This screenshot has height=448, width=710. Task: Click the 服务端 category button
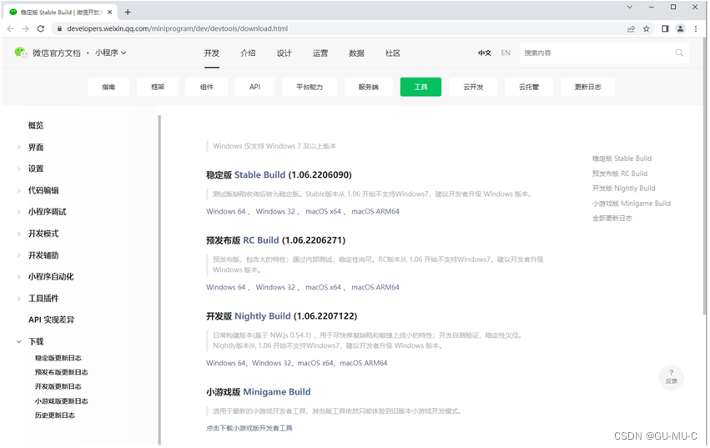click(368, 87)
